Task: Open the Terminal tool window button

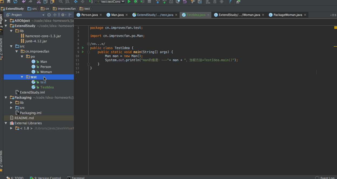Action: click(76, 178)
